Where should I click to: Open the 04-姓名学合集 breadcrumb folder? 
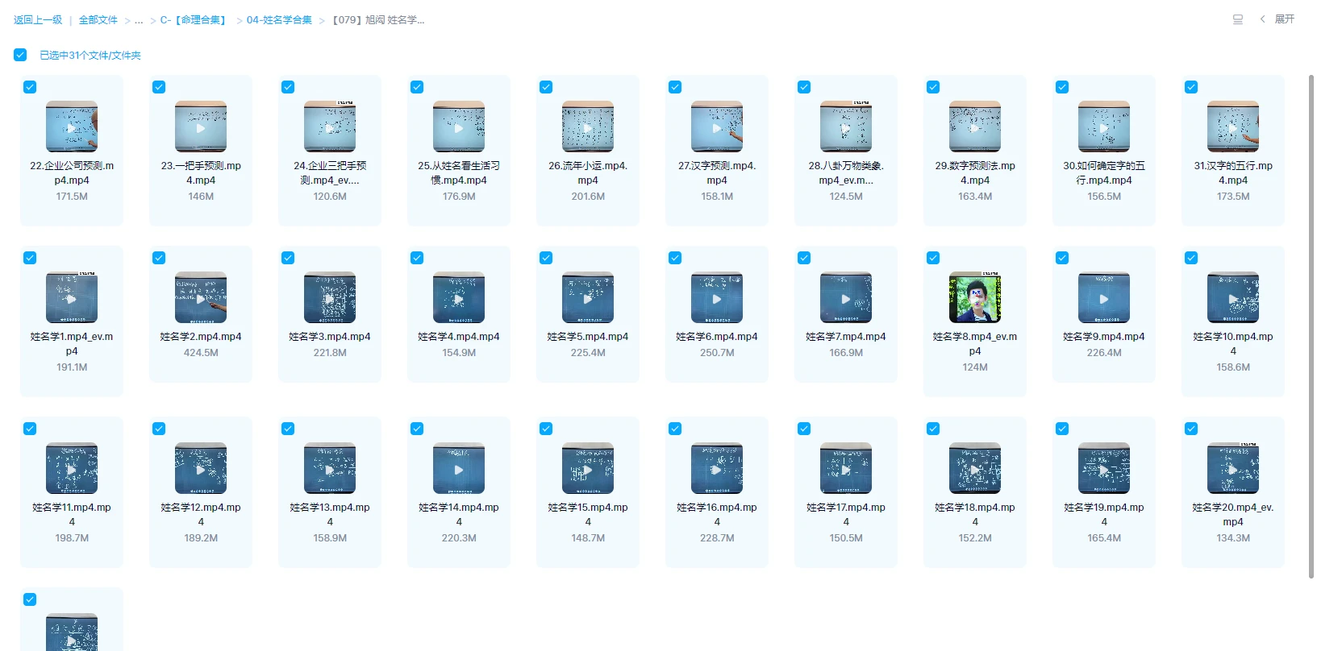279,20
